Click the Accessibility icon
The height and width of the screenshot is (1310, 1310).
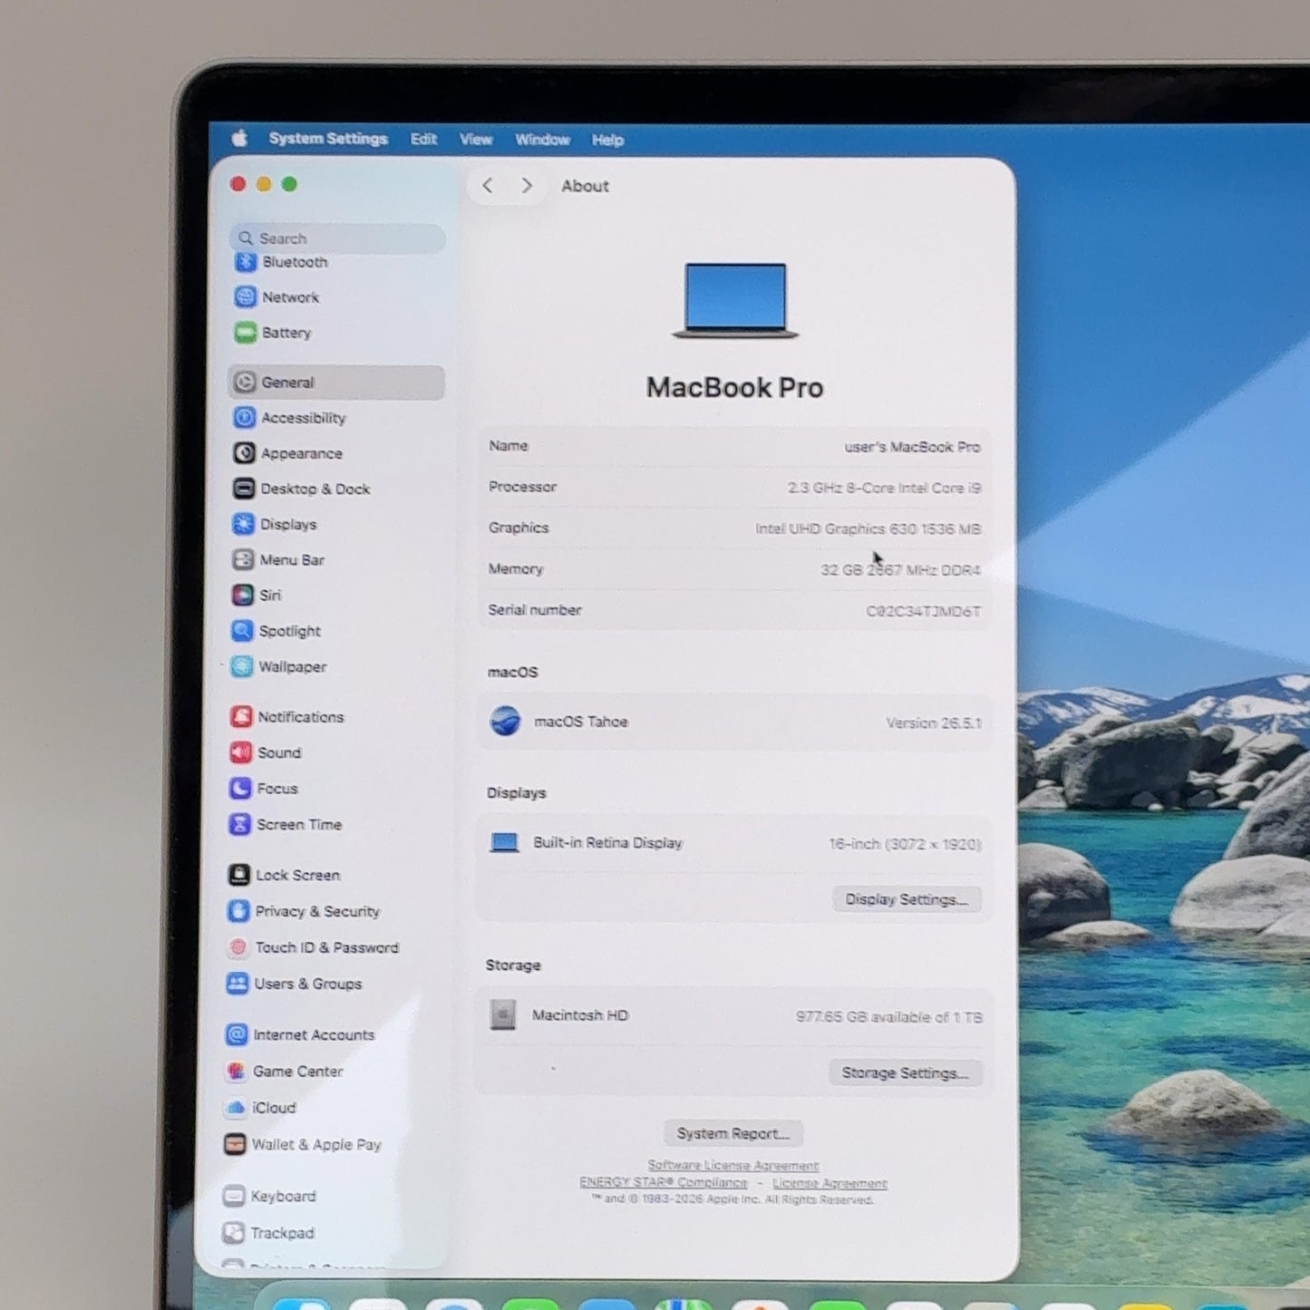pyautogui.click(x=244, y=418)
